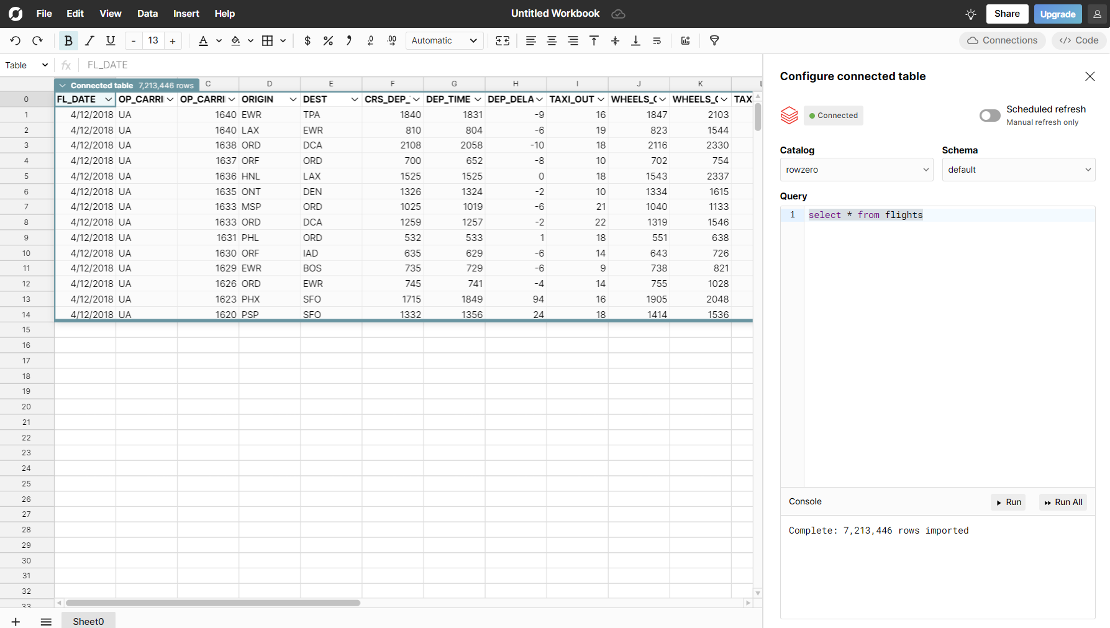Click the italic formatting icon
This screenshot has width=1110, height=628.
[89, 41]
